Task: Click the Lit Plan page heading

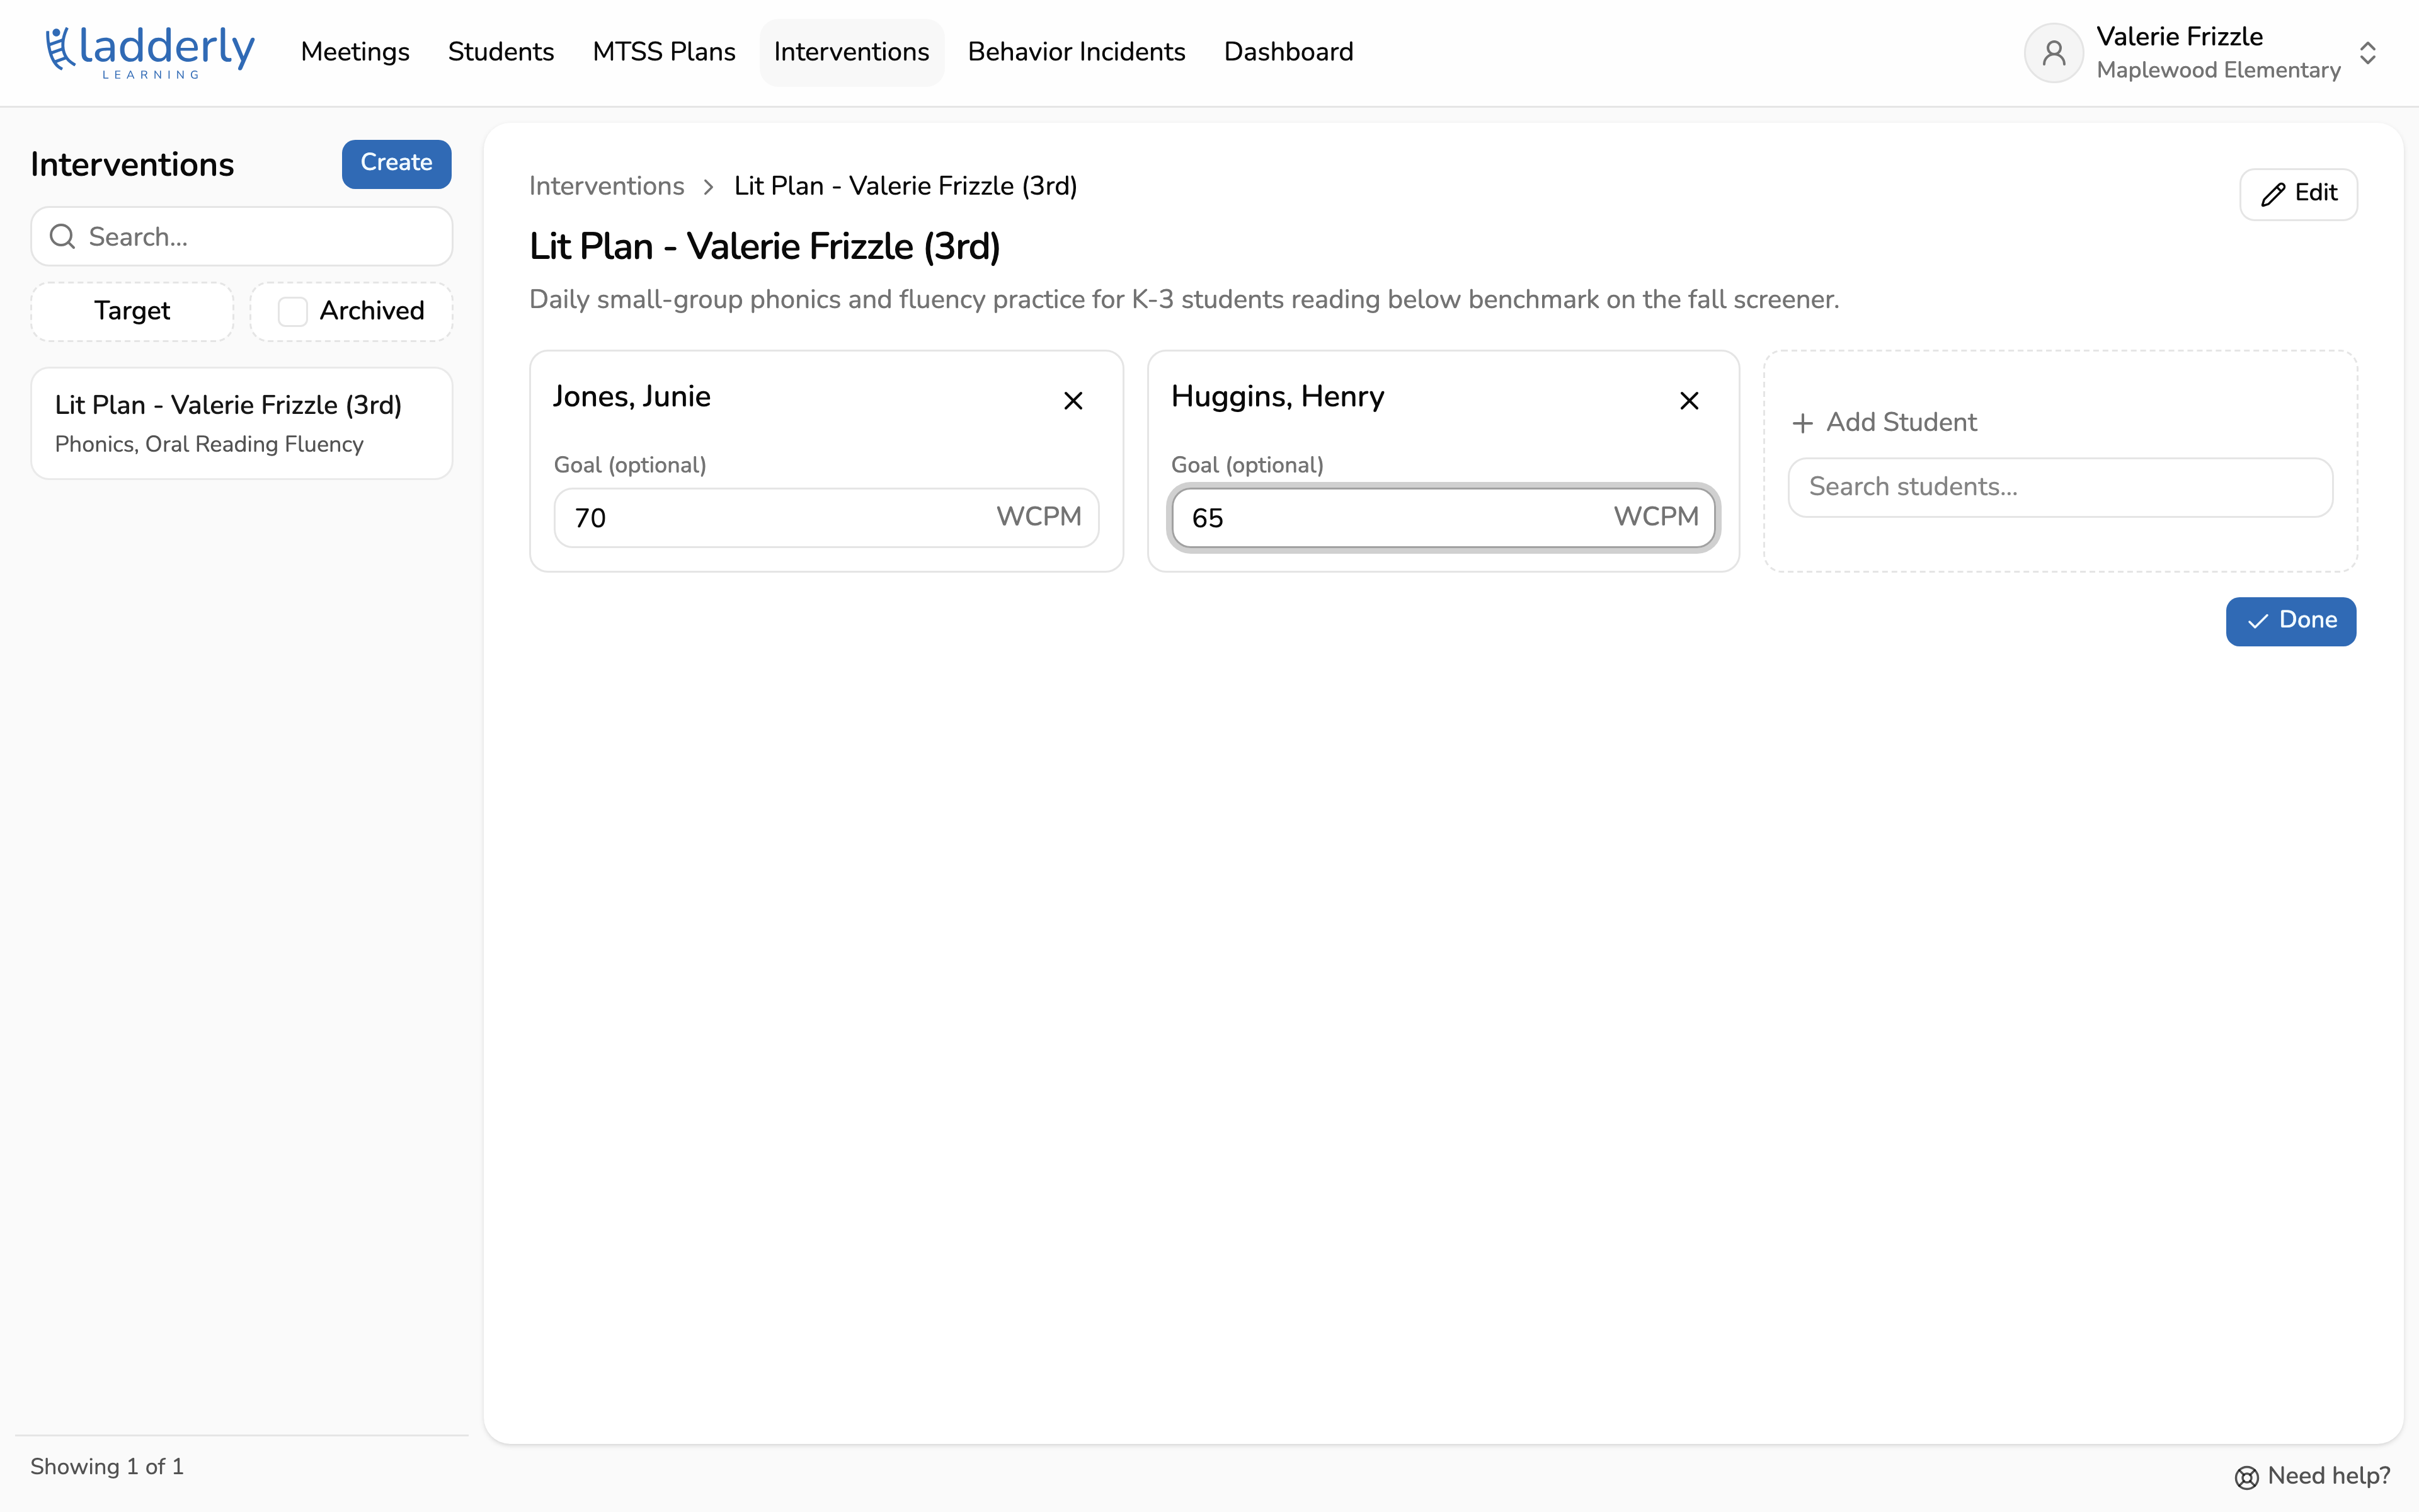Action: (765, 247)
